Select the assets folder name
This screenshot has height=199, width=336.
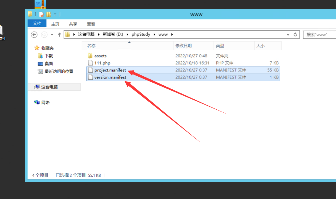tap(100, 56)
